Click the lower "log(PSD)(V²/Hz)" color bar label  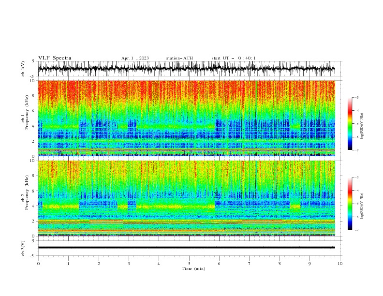pyautogui.click(x=362, y=206)
